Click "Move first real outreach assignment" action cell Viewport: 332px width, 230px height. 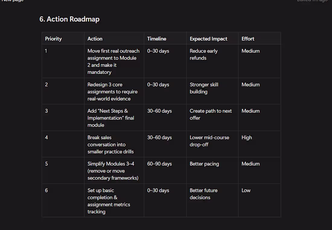tap(113, 61)
